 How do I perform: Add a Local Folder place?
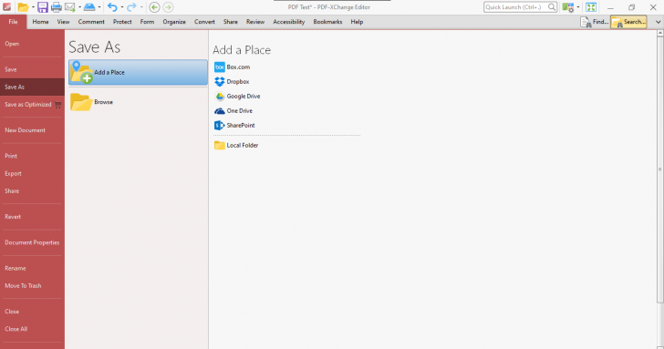(x=236, y=145)
